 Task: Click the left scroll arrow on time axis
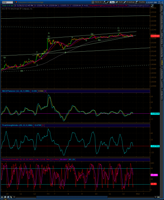tap(14, 197)
